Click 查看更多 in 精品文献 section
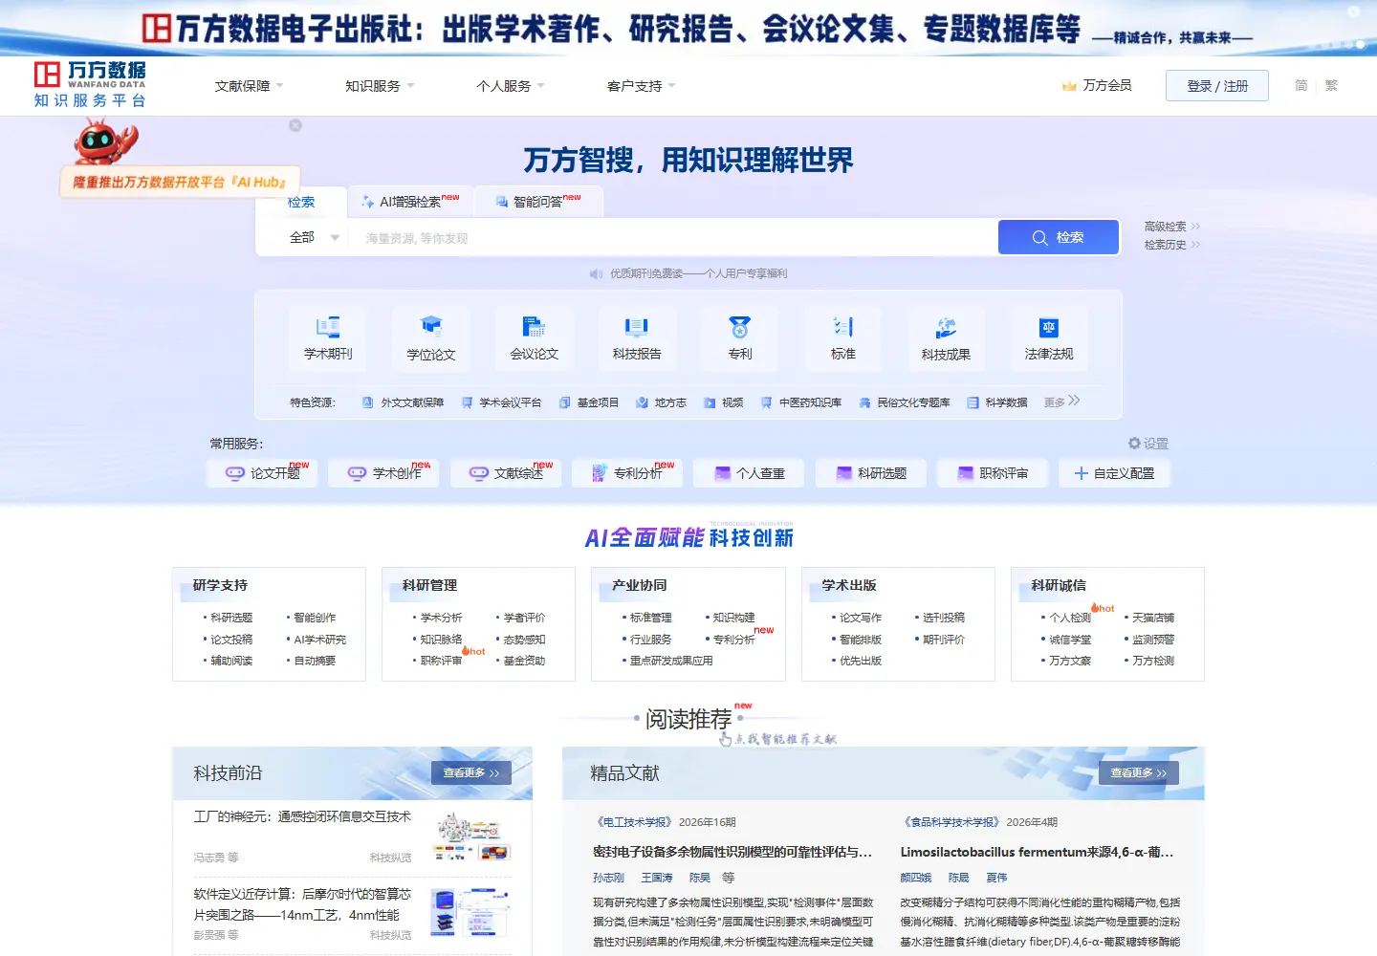Screen dimensions: 1377x956 1139,772
